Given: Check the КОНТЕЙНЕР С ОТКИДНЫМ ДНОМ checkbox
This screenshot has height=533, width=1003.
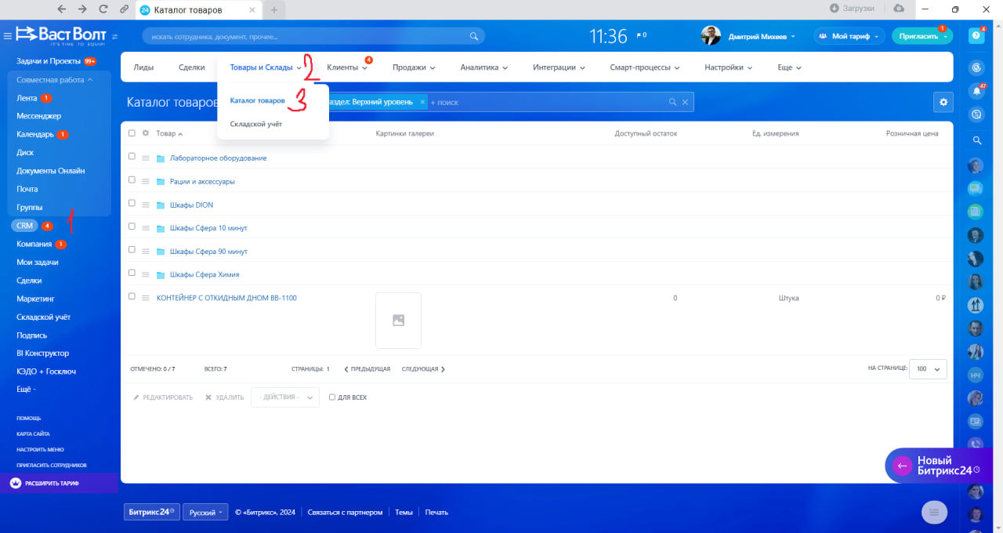Looking at the screenshot, I should (132, 296).
